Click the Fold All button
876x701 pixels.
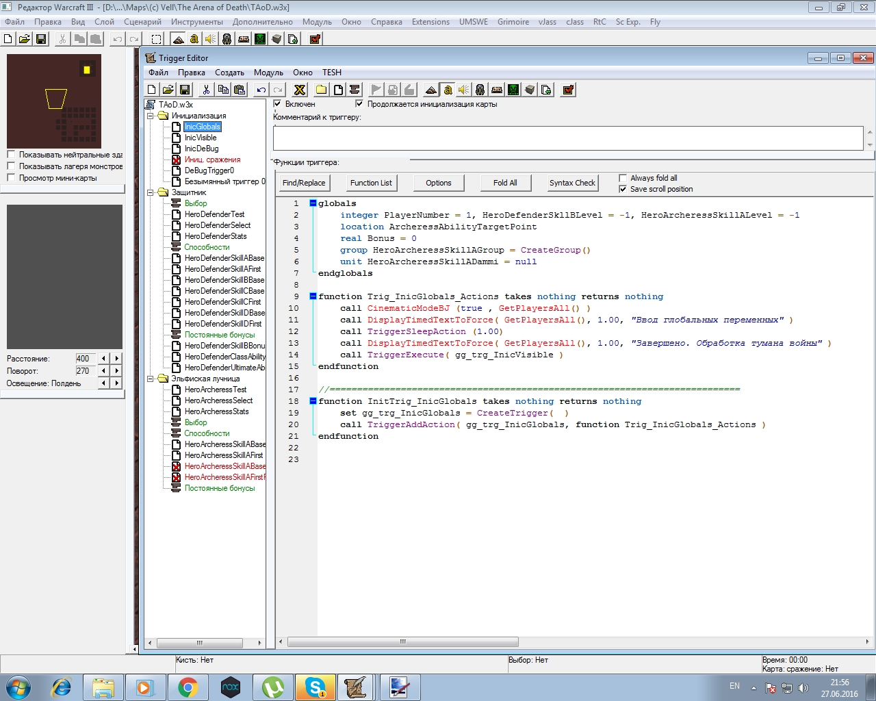505,183
